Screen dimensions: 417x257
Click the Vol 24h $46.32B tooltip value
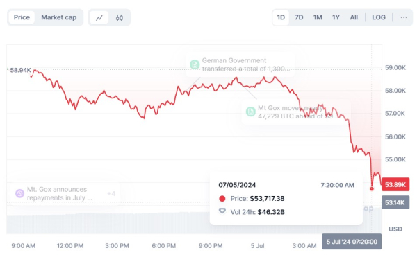(271, 212)
